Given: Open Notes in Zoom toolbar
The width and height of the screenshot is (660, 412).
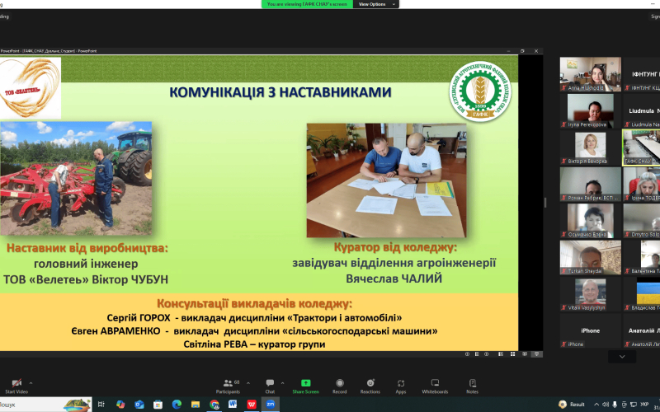Looking at the screenshot, I should pyautogui.click(x=472, y=386).
